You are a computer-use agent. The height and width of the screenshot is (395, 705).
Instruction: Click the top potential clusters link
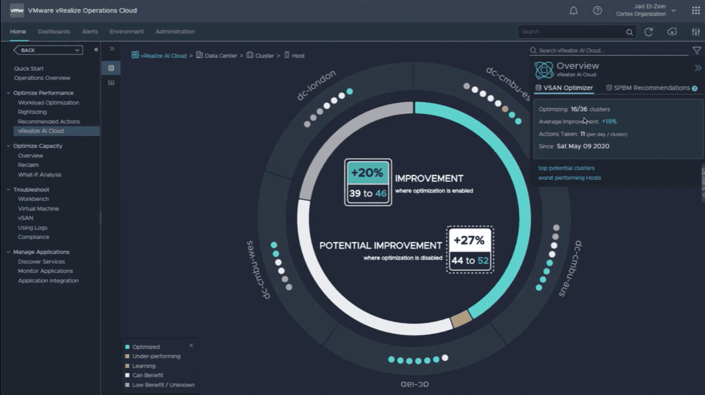click(x=566, y=168)
